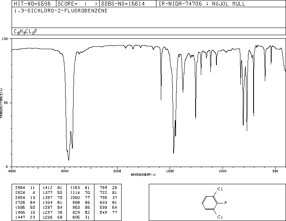This screenshot has height=221, width=286.
Task: Click the 1304 peak value in the table
Action: [x=48, y=203]
